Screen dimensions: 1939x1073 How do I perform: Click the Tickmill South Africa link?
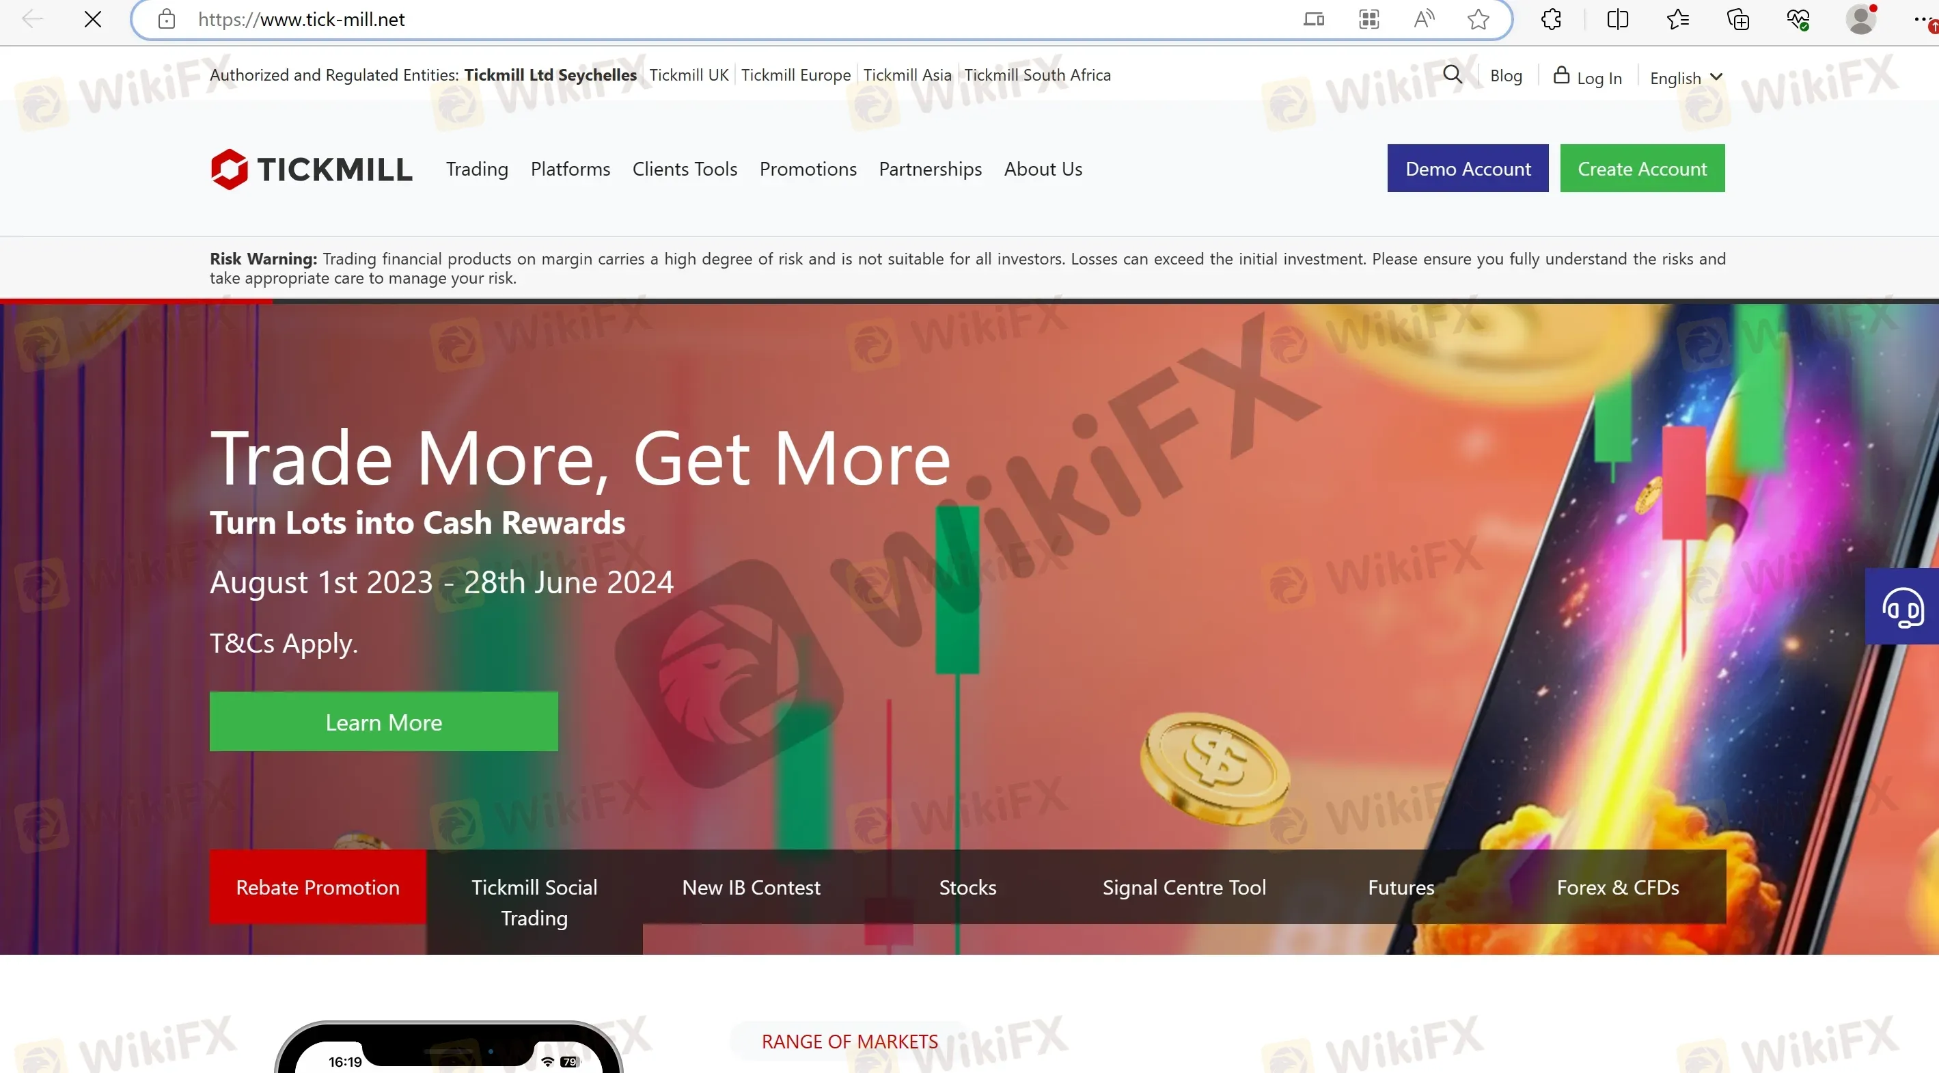coord(1037,74)
